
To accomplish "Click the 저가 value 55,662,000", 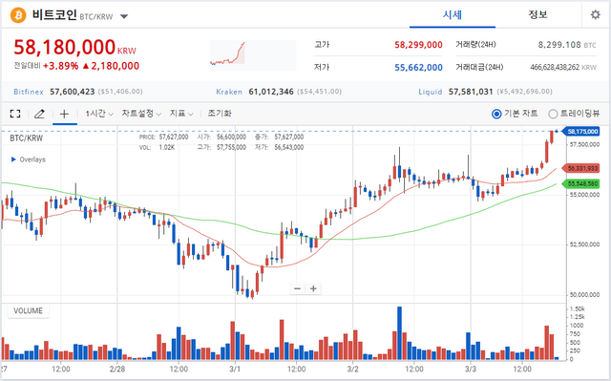I will click(418, 68).
